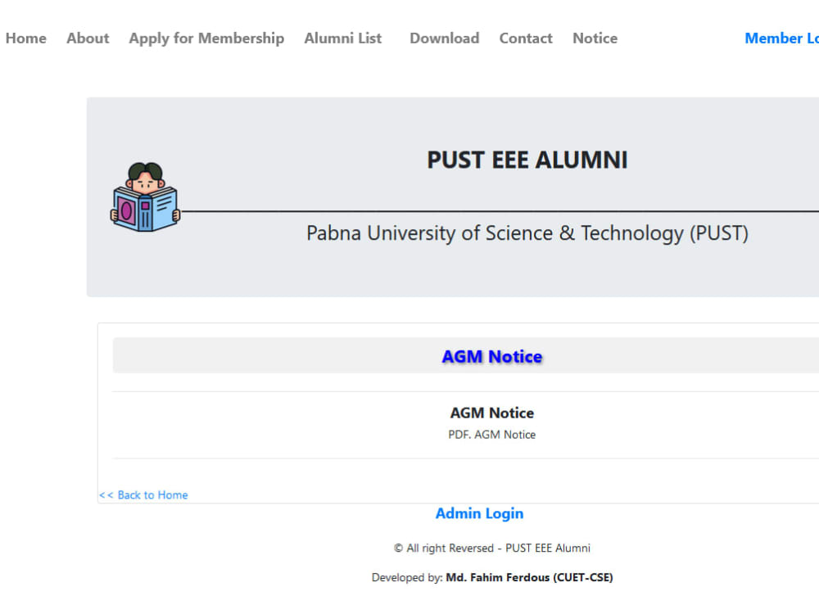Image resolution: width=819 pixels, height=614 pixels.
Task: Follow the Back to Home link
Action: (x=143, y=495)
